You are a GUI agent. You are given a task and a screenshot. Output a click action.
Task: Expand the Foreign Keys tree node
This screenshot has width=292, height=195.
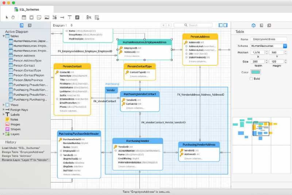coord(4,110)
